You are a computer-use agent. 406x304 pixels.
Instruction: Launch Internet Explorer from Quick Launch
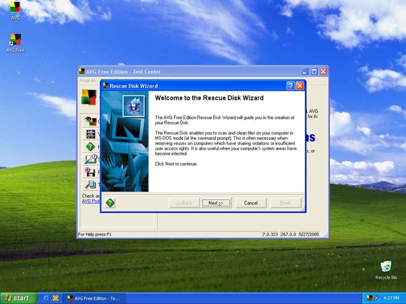click(x=46, y=298)
